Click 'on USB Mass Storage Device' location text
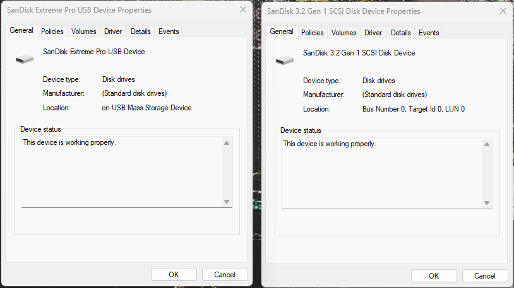The width and height of the screenshot is (514, 288). [x=146, y=108]
